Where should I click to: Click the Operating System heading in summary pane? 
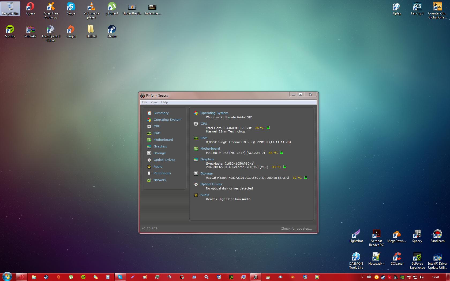click(x=214, y=113)
